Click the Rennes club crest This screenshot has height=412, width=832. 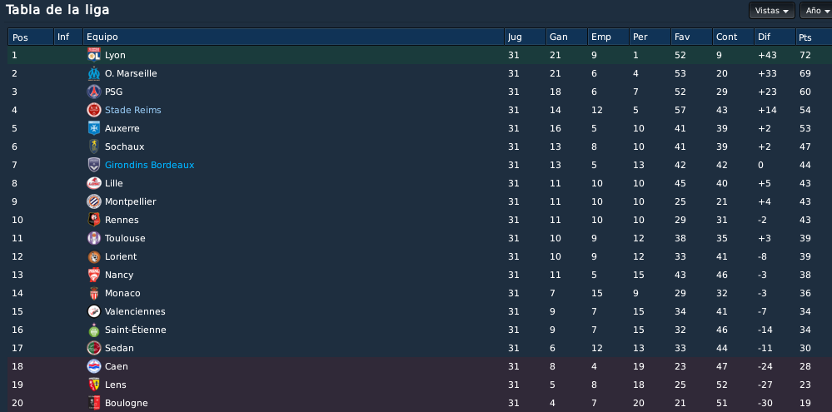click(x=94, y=220)
